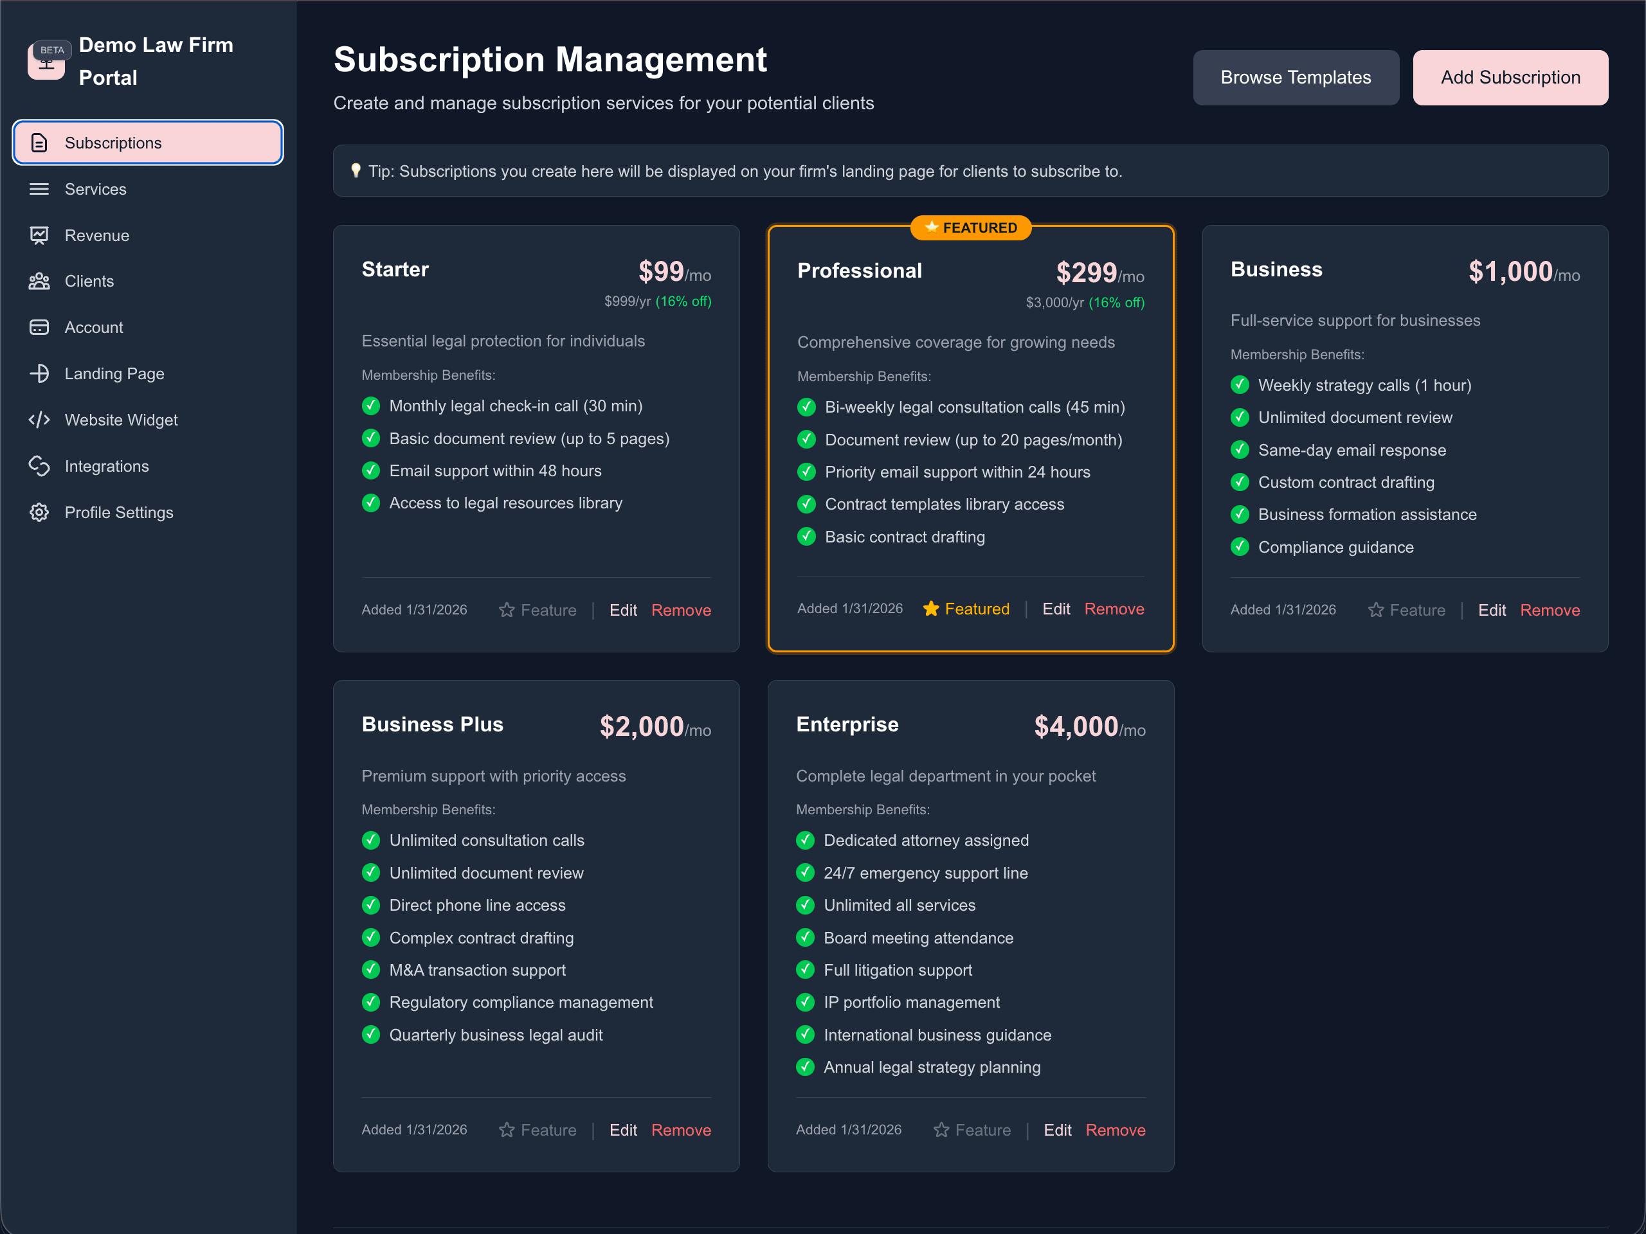Click the Business Plus plan title
The width and height of the screenshot is (1646, 1234).
432,724
